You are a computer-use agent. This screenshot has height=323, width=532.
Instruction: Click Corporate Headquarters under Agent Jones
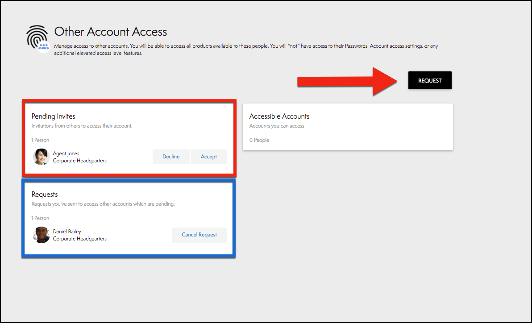pos(79,161)
